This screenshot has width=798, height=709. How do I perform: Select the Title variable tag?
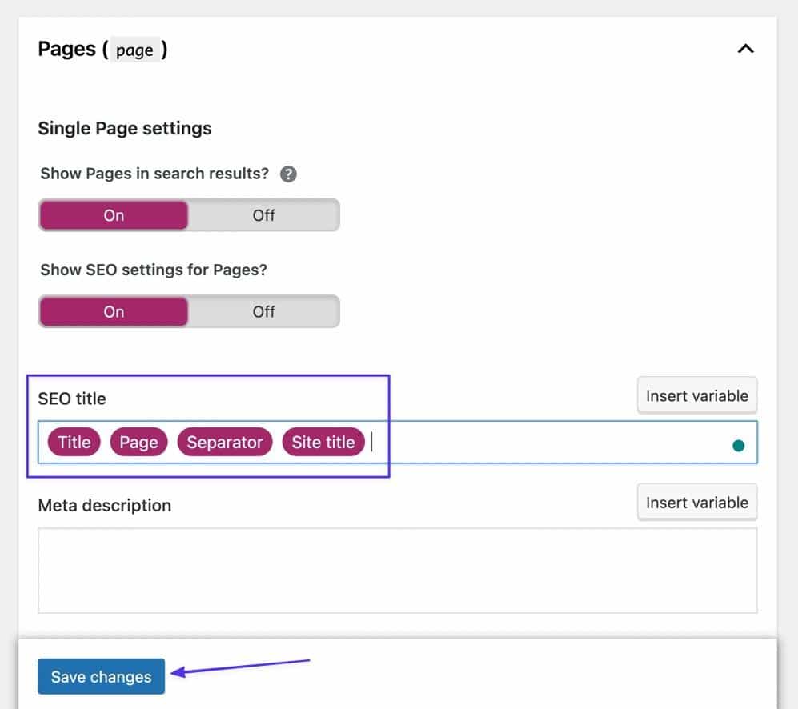click(74, 443)
